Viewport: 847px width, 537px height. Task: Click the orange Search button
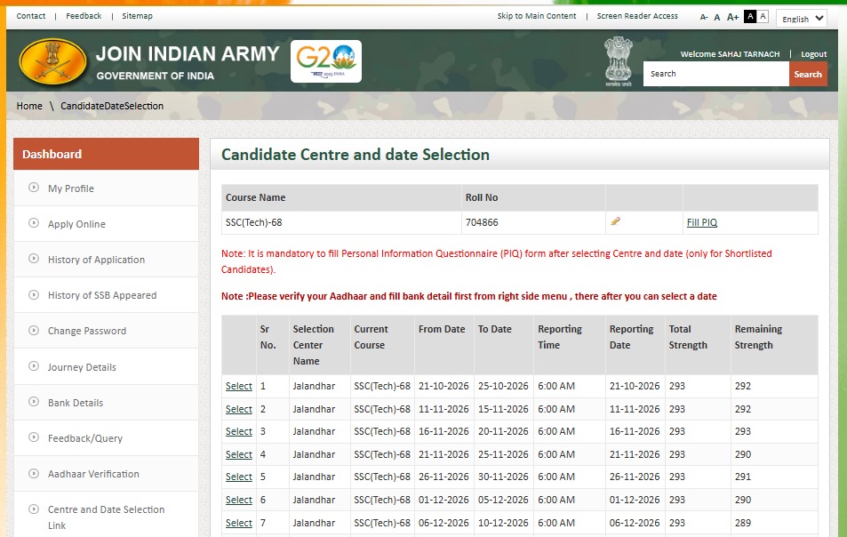tap(808, 74)
